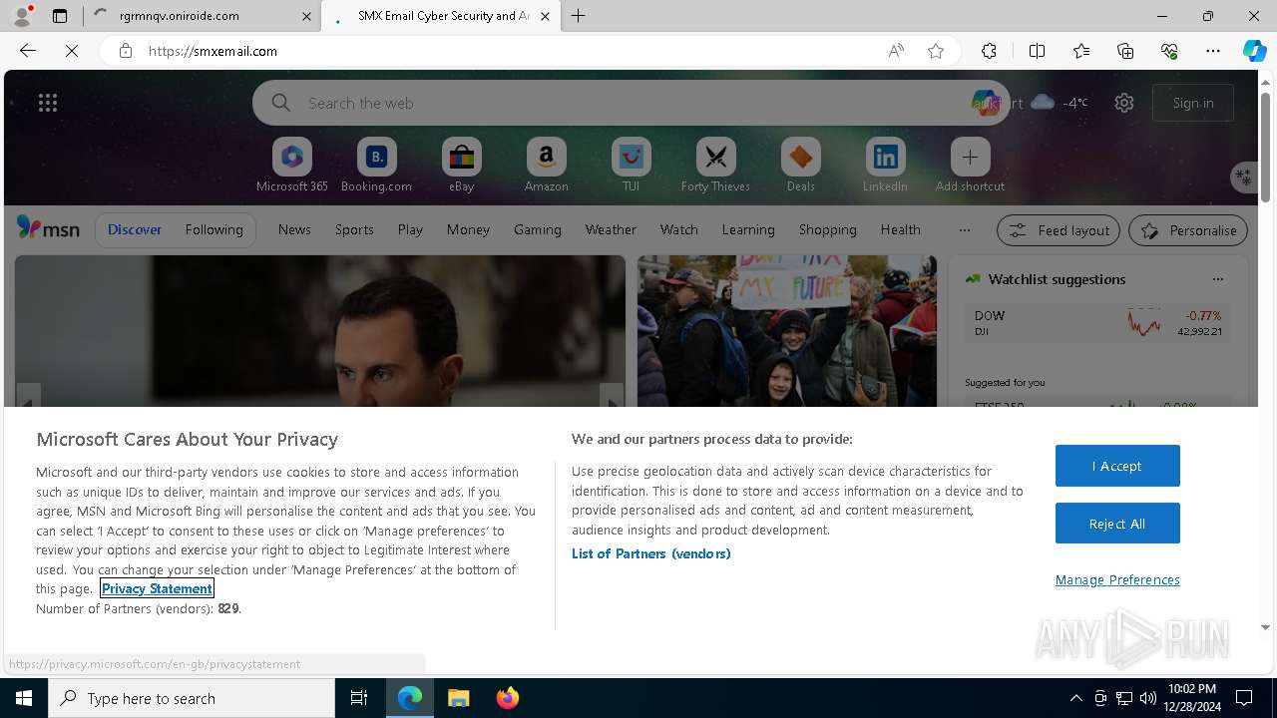Screen dimensions: 1277x718
Task: Click the Add shortcut plus tile
Action: click(x=970, y=165)
